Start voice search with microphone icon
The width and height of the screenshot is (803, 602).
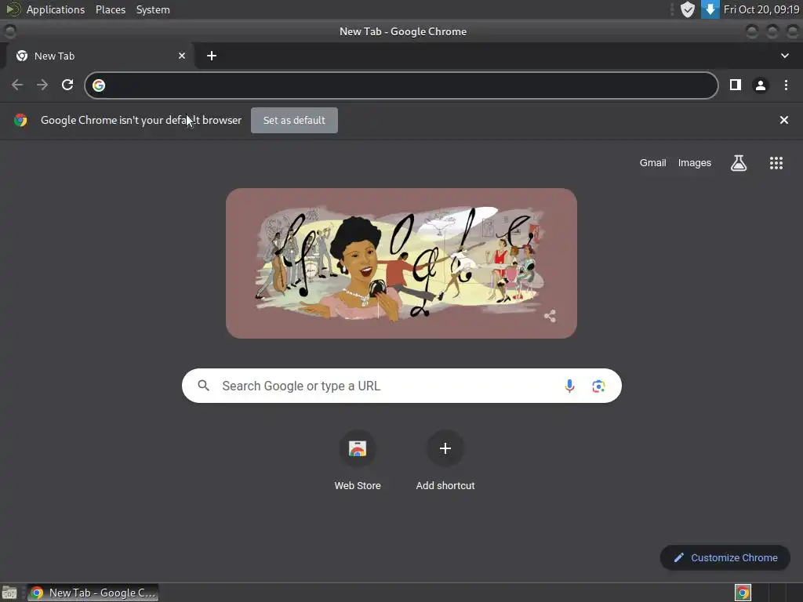569,386
